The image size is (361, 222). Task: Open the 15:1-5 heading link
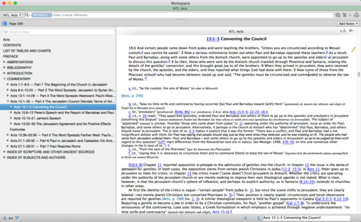click(x=213, y=39)
